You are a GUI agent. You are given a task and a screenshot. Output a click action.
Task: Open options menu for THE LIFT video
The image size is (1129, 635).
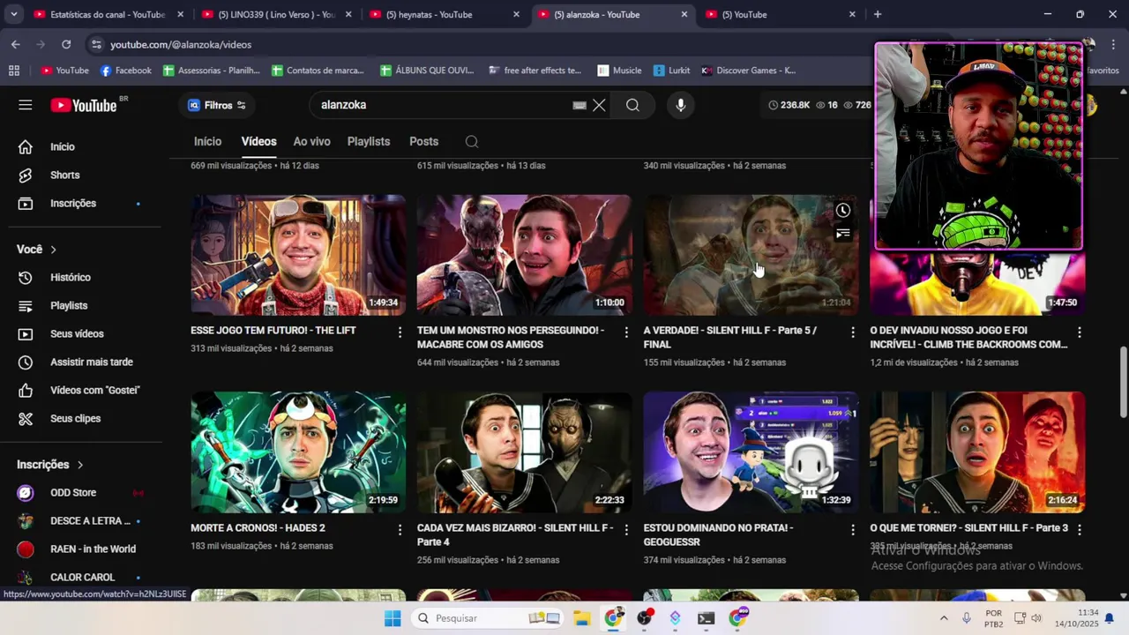click(x=400, y=332)
